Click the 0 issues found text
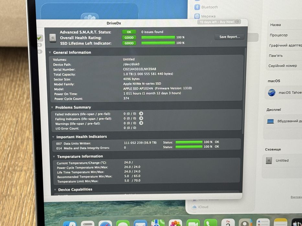The width and height of the screenshot is (302, 226). coord(152,32)
